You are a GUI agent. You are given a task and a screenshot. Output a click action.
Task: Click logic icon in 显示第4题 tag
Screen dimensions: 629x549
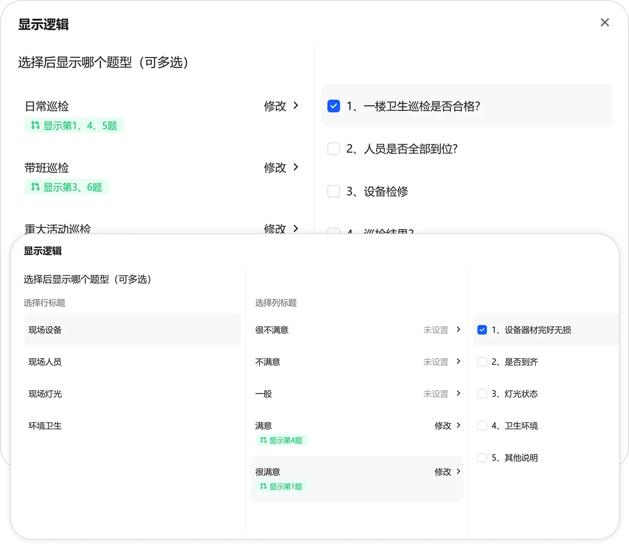click(x=263, y=440)
